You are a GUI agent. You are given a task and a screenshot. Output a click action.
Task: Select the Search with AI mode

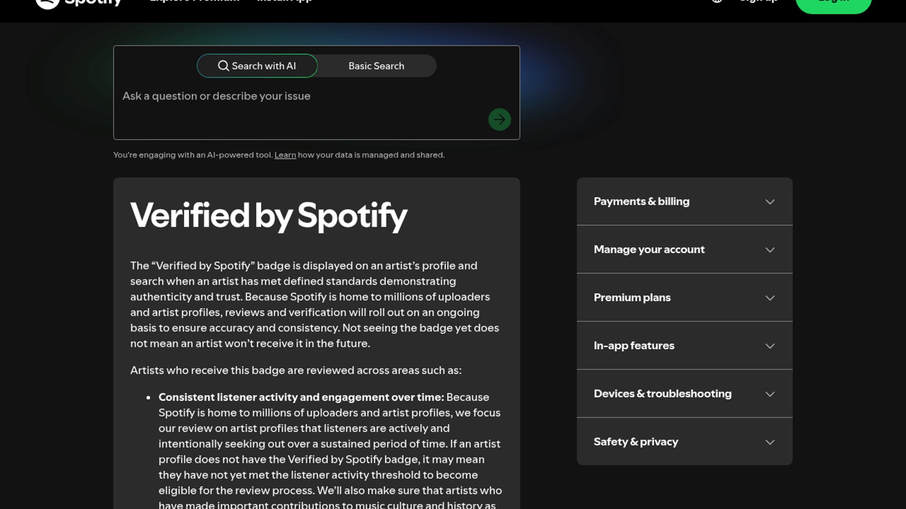coord(257,66)
